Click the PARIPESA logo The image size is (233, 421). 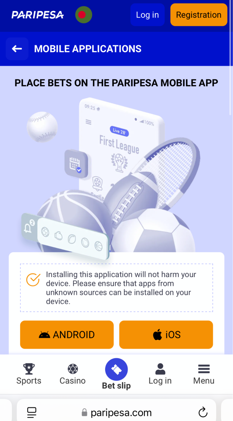pos(38,15)
